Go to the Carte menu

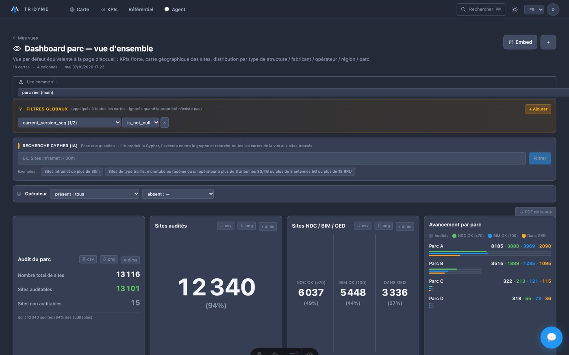click(x=79, y=9)
